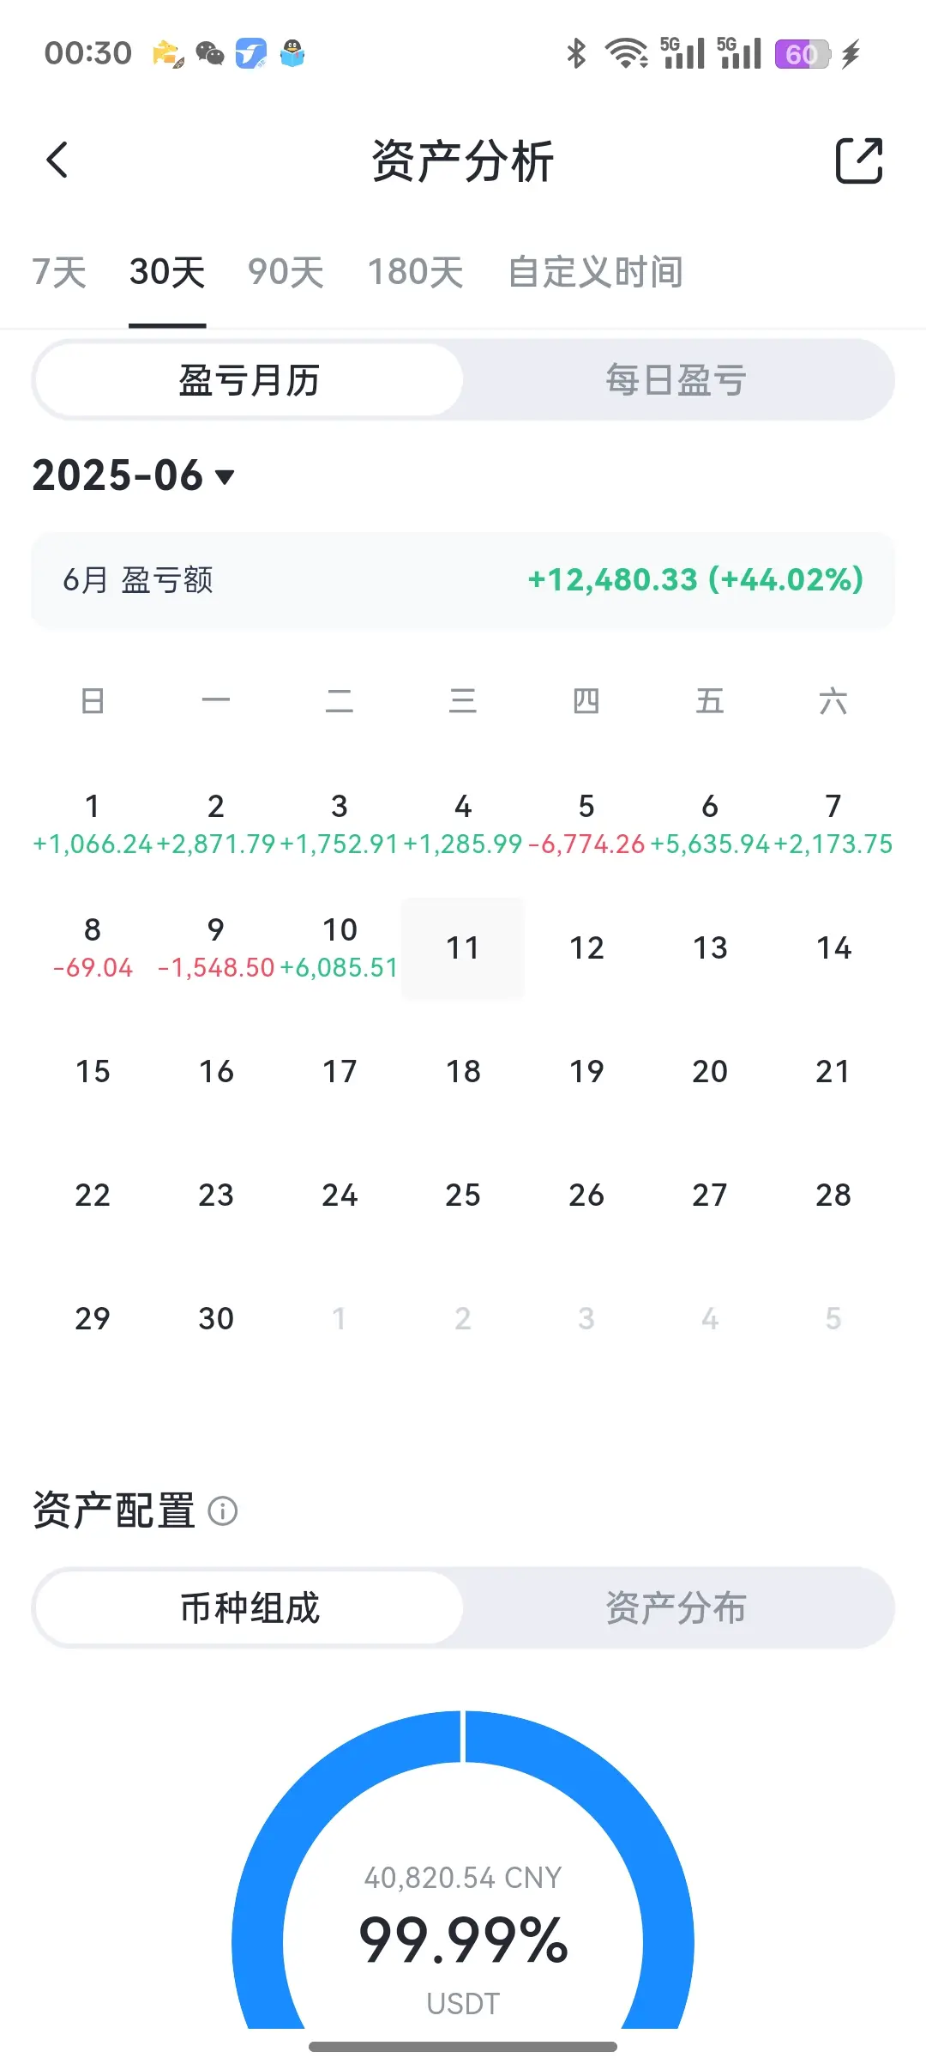Tap the battery indicator icon

click(x=803, y=54)
